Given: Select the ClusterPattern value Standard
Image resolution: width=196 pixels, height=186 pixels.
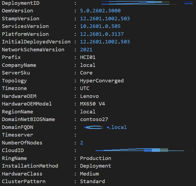Looking at the screenshot, I should [x=92, y=181].
